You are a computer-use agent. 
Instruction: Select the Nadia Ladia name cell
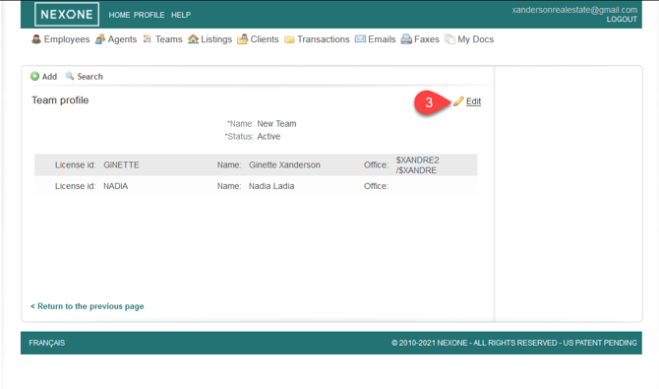(271, 186)
